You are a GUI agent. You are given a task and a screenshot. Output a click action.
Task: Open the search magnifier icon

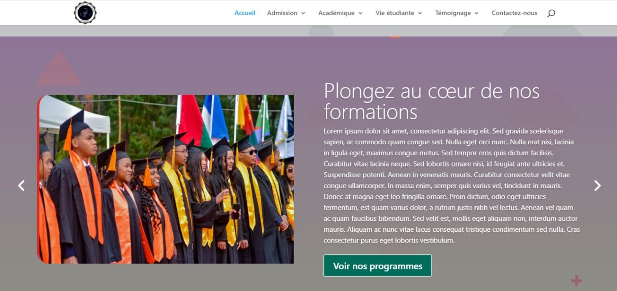[551, 13]
